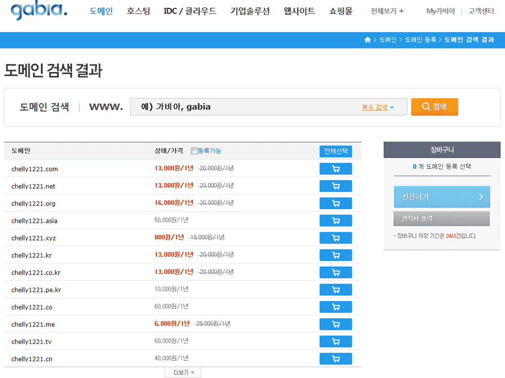
Task: Open the 쇼핑몰 menu
Action: pyautogui.click(x=341, y=11)
